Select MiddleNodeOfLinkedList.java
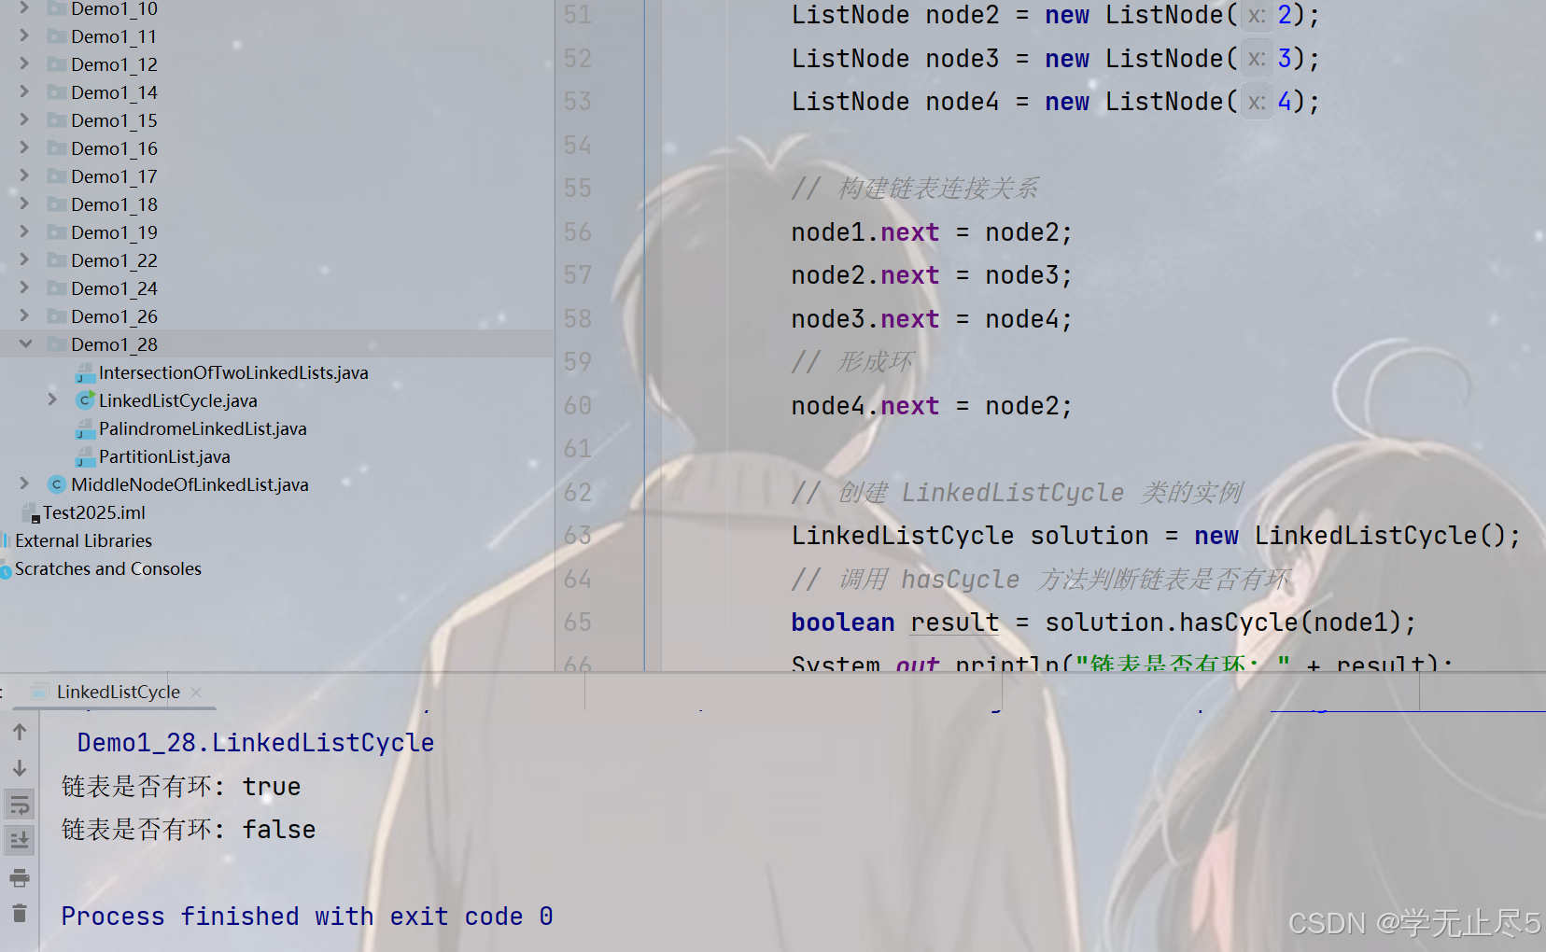Screen dimensions: 1546x952 [x=190, y=484]
